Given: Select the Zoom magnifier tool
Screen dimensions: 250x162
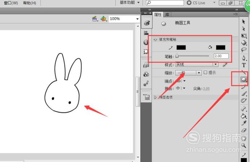Looking at the screenshot, I should pyautogui.click(x=243, y=145).
